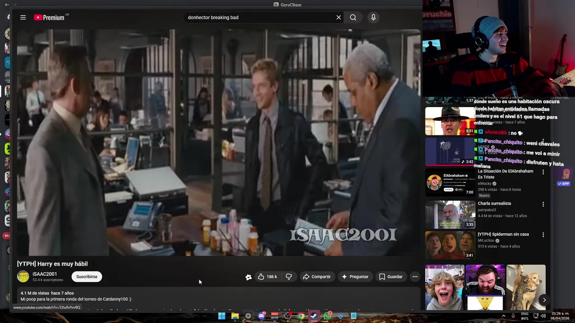Open thumbnail of video with 5:31 duration
575x323 pixels.
(450, 121)
